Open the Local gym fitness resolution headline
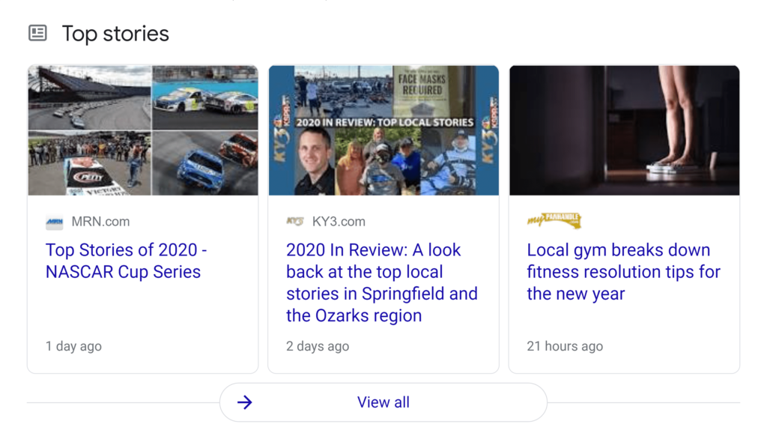 (x=623, y=271)
